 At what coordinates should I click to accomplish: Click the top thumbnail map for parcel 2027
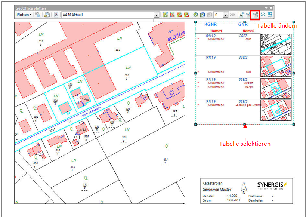(x=275, y=44)
